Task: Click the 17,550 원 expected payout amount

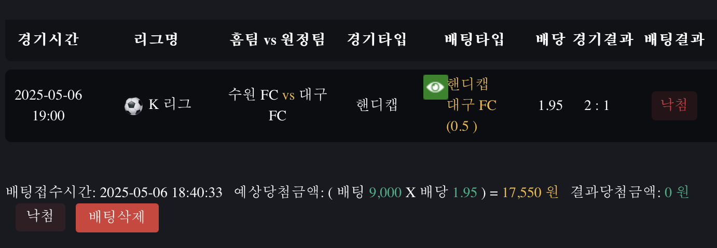Action: 530,192
